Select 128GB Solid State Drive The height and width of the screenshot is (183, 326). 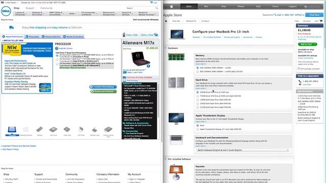pyautogui.click(x=198, y=100)
